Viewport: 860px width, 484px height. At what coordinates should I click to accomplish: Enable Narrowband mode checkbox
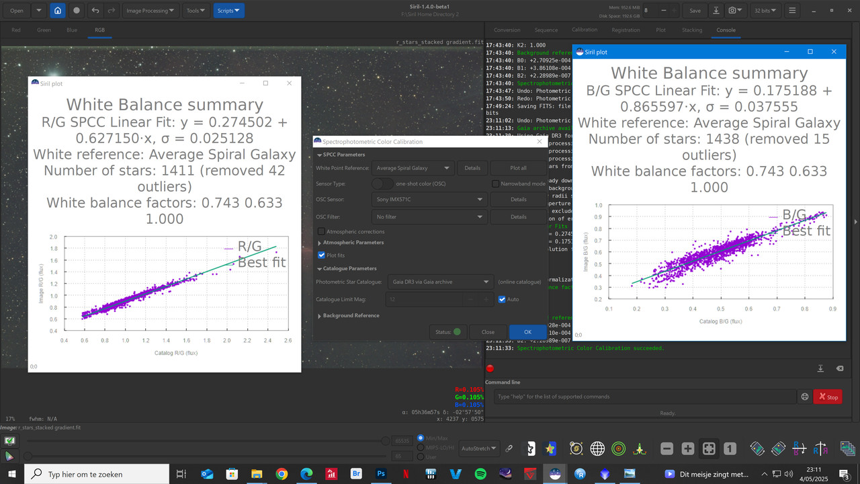(495, 184)
